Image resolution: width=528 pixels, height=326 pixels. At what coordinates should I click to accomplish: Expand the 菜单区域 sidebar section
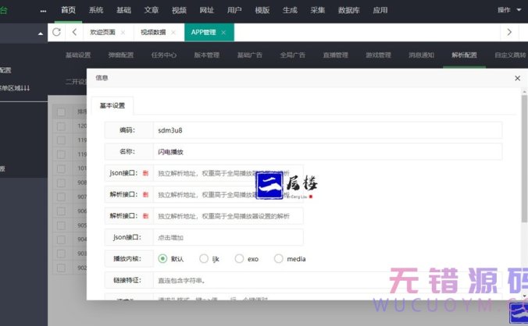click(x=15, y=87)
